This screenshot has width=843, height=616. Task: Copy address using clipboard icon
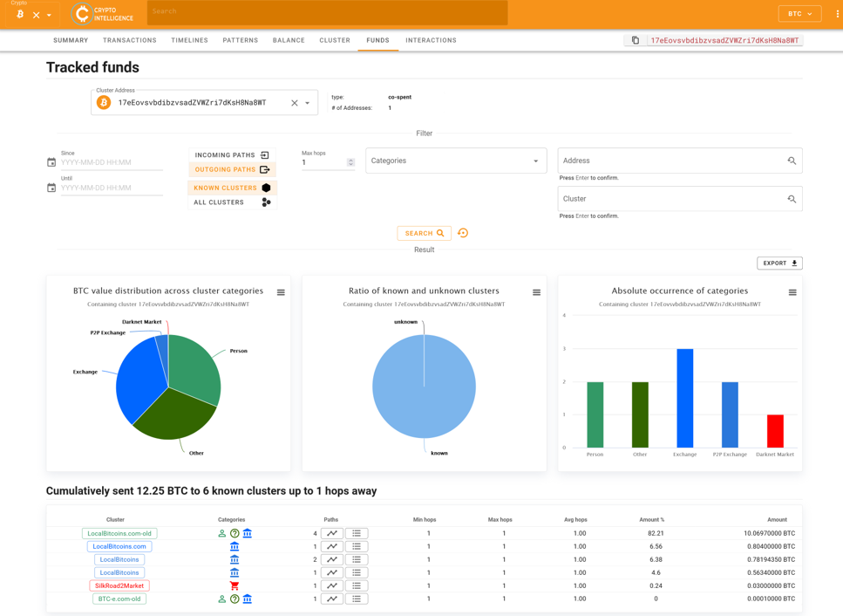tap(635, 40)
